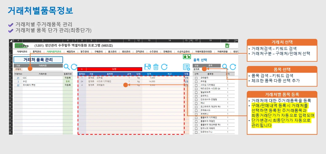Click 삭제 link on the 7,000 price row

[186, 78]
